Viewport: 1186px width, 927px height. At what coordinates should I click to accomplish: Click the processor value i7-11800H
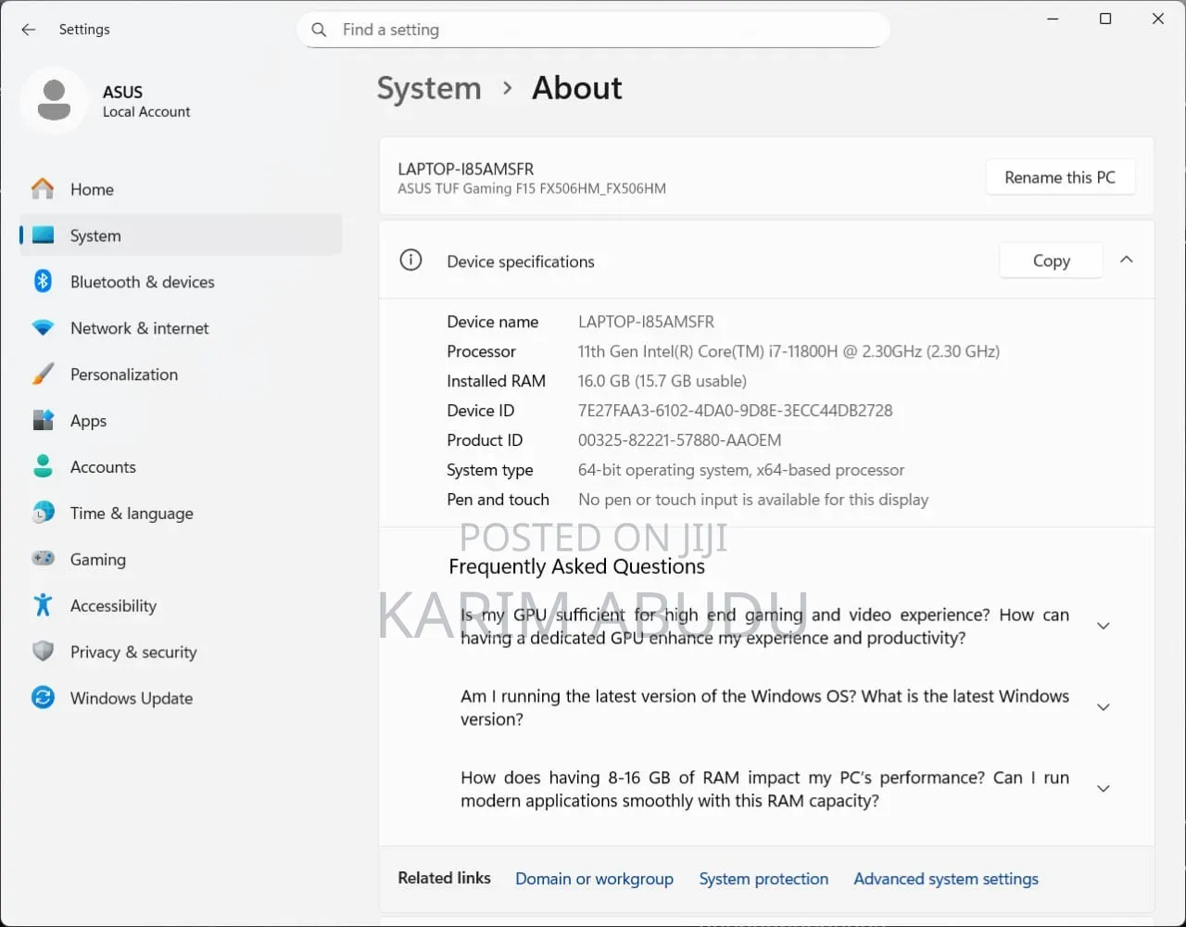tap(789, 351)
